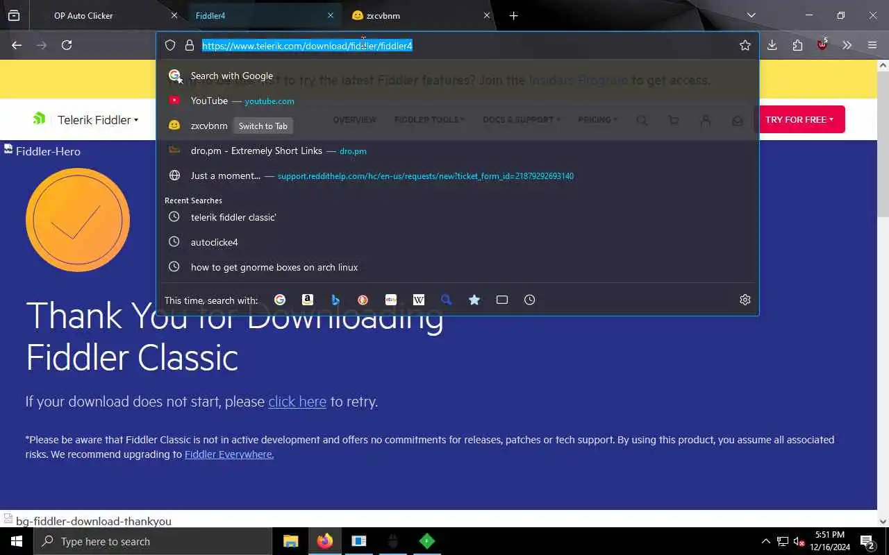Search this time with DuckDuckGo
889x555 pixels.
click(363, 300)
